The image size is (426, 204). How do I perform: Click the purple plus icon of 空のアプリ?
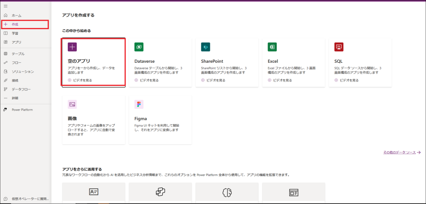(72, 47)
